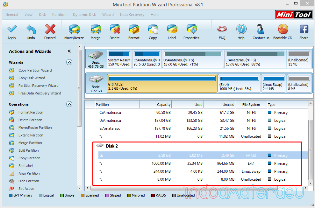This screenshot has height=208, width=315.
Task: Start Partition Recovery Wizard
Action: coord(38,86)
